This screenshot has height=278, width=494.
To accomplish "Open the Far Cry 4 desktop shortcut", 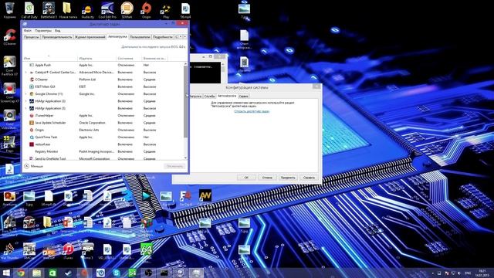I will click(x=185, y=198).
